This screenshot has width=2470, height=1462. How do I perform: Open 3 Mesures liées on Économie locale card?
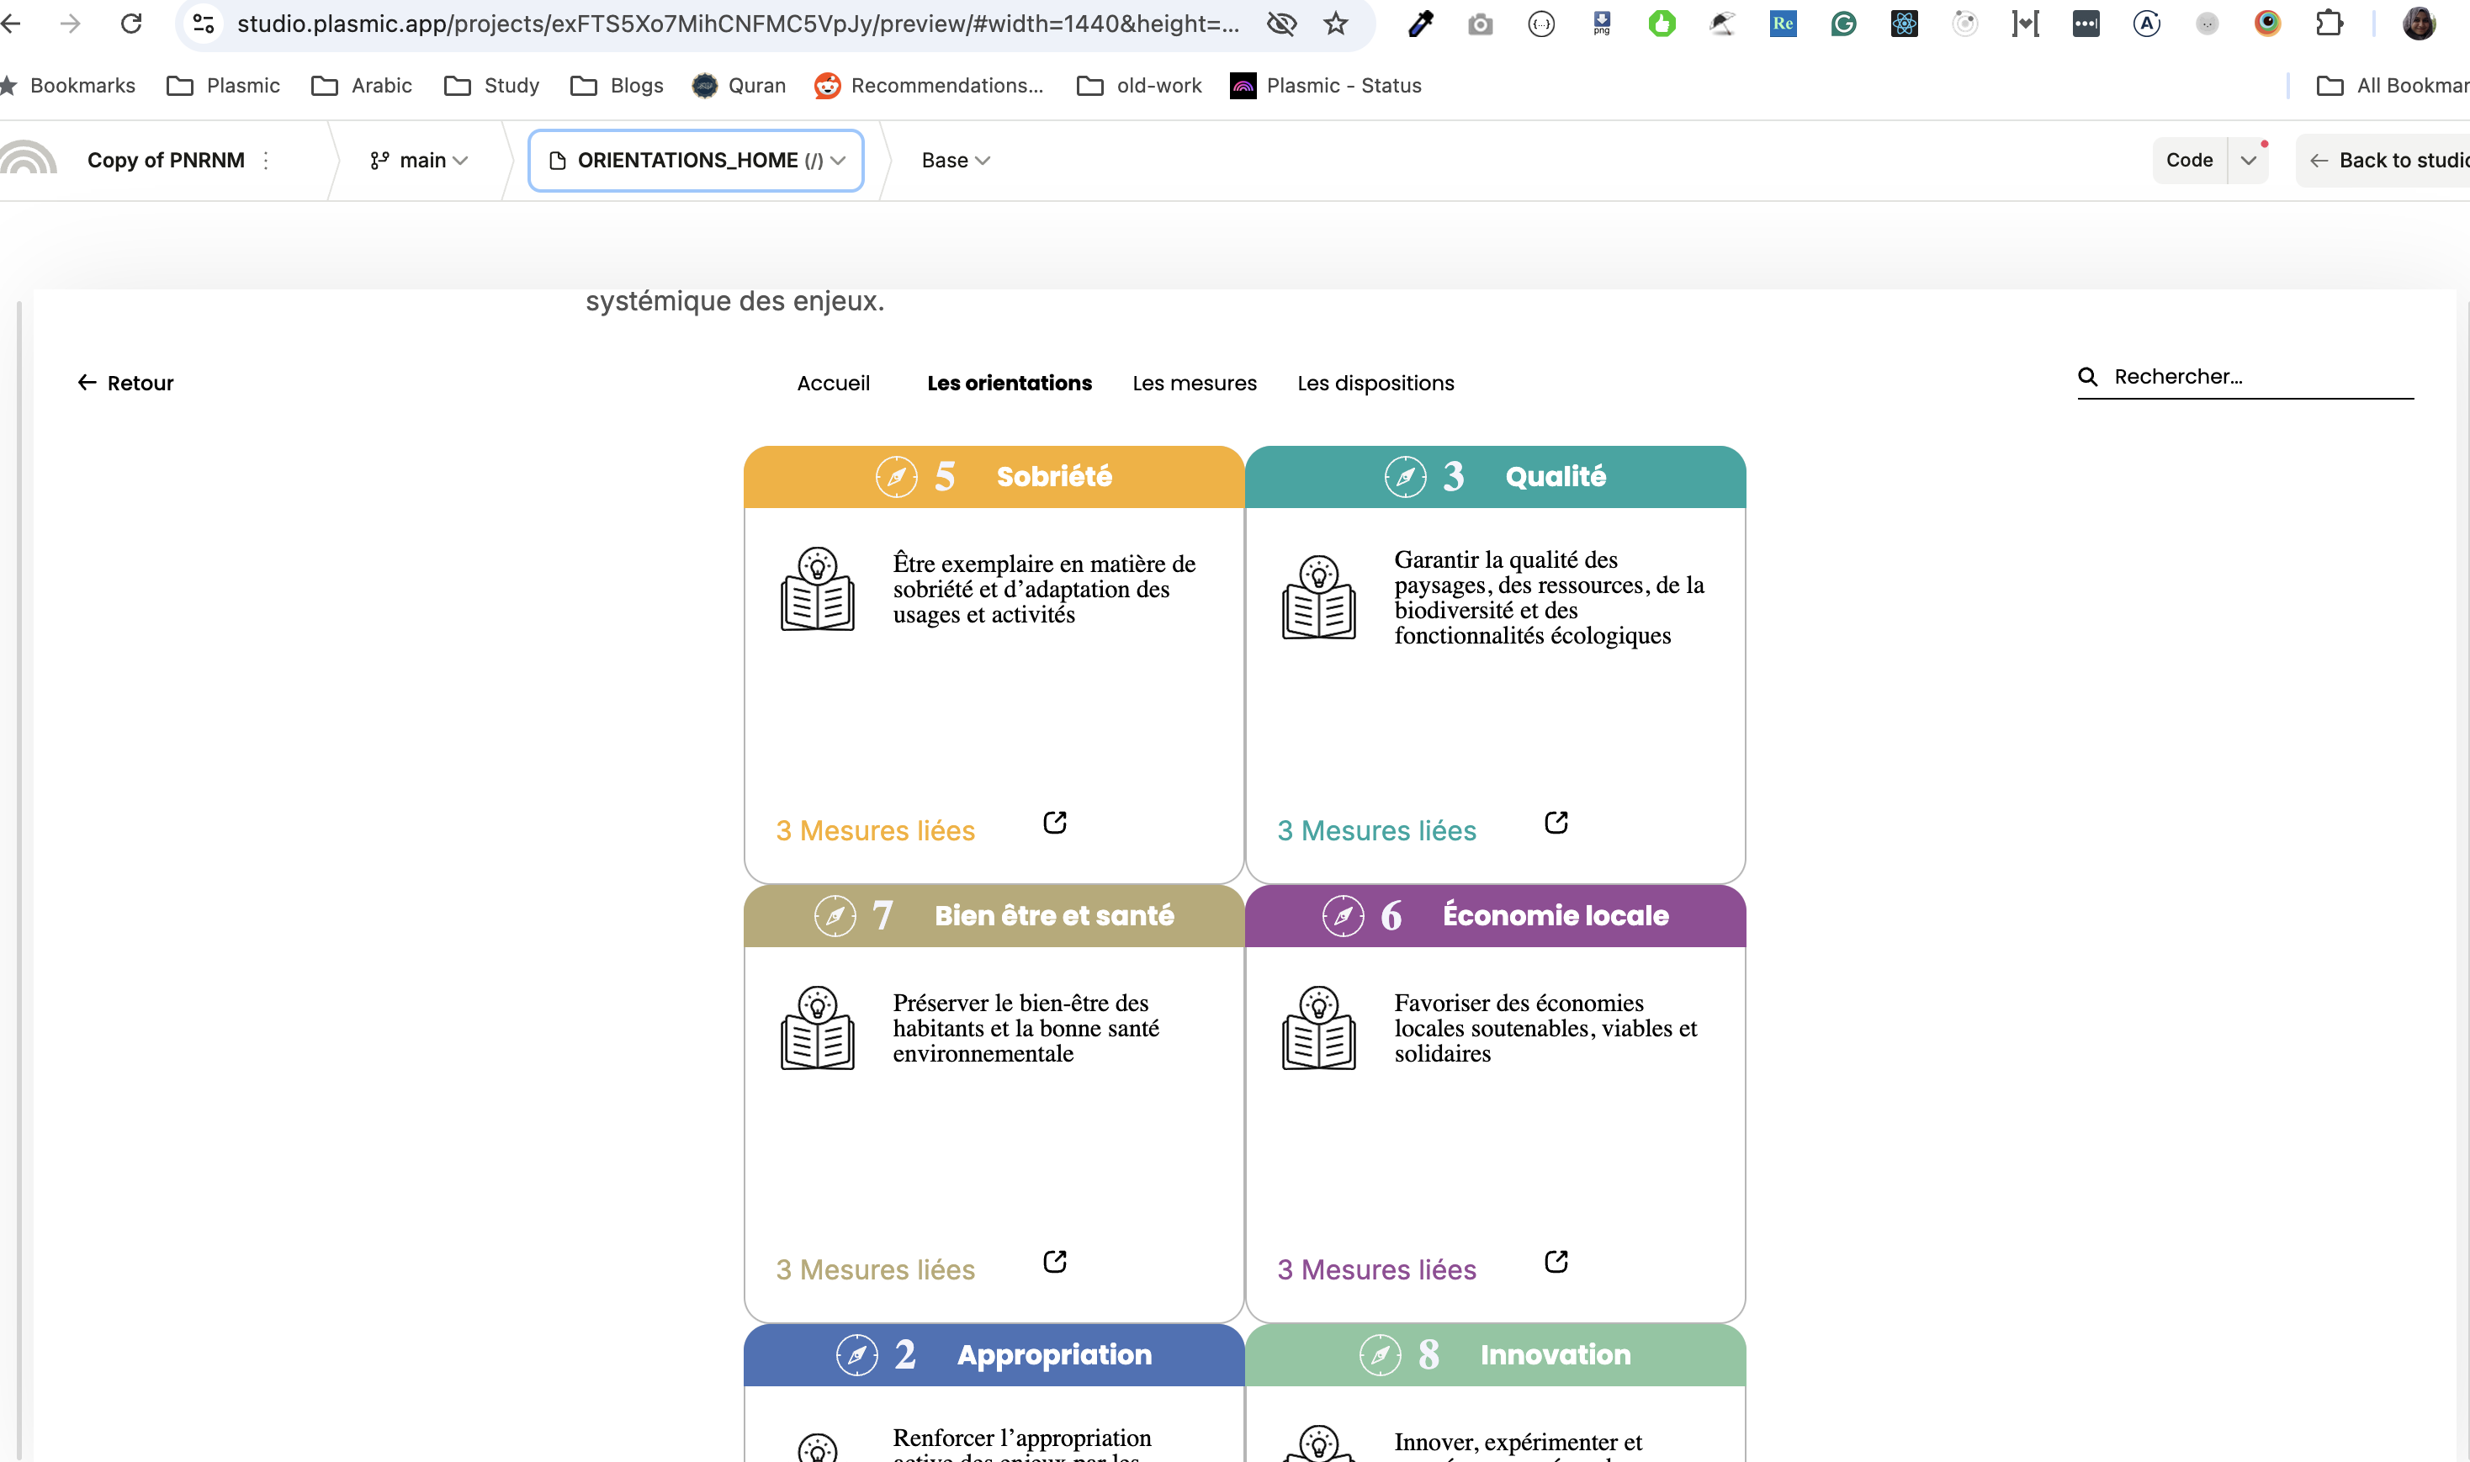click(x=1376, y=1270)
